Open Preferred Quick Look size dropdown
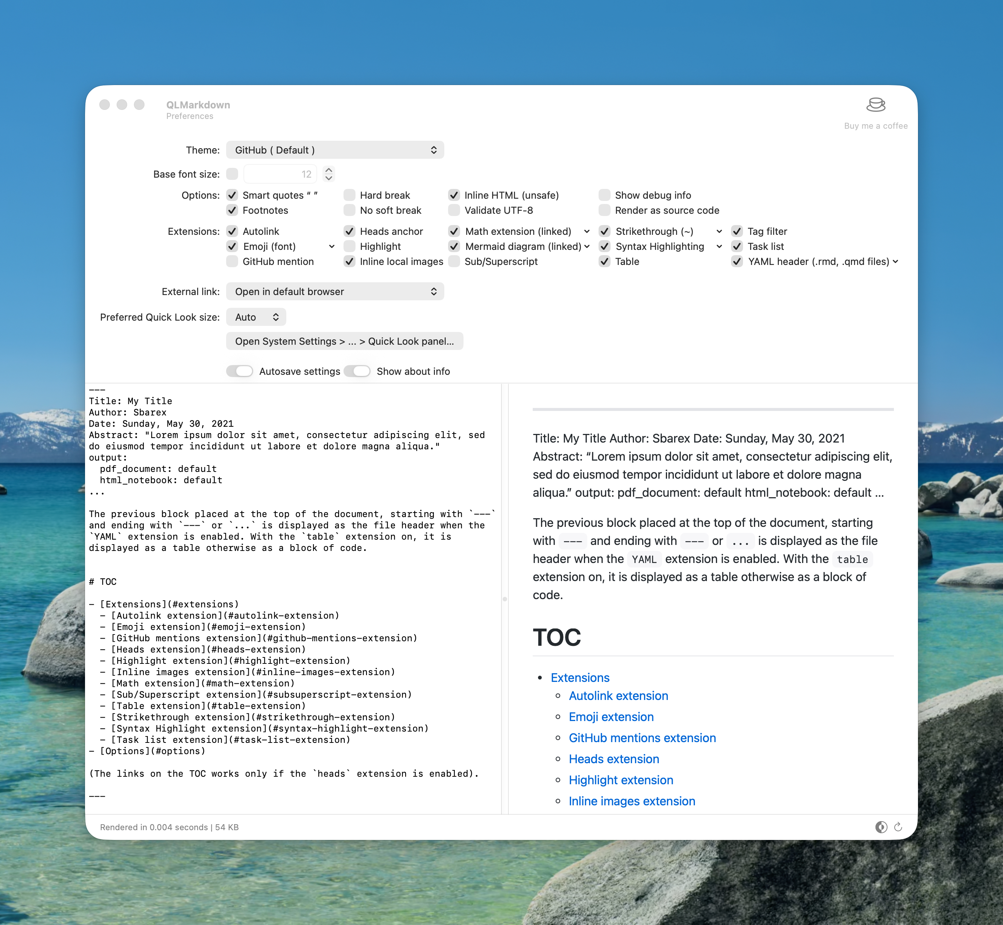Screen dimensions: 1003x925 coord(256,317)
